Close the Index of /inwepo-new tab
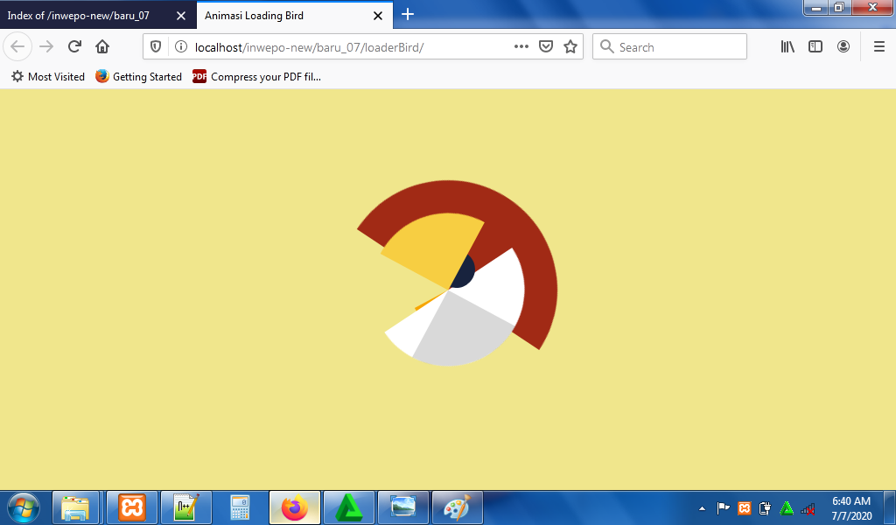896x525 pixels. (181, 16)
